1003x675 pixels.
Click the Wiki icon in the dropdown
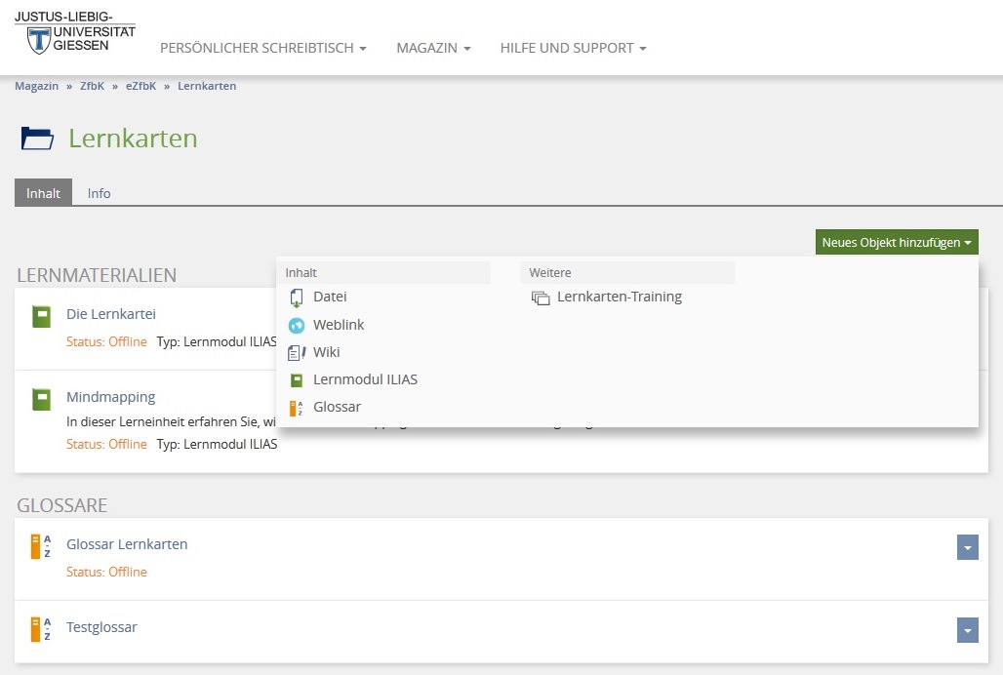click(x=297, y=352)
